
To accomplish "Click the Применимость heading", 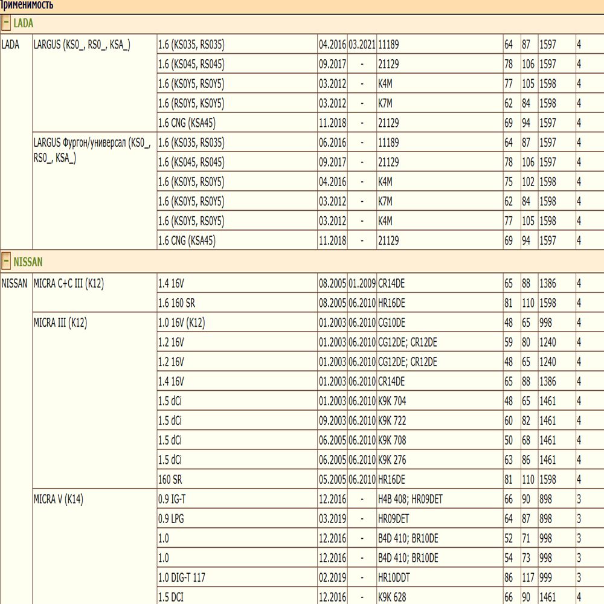I will 27,5.
